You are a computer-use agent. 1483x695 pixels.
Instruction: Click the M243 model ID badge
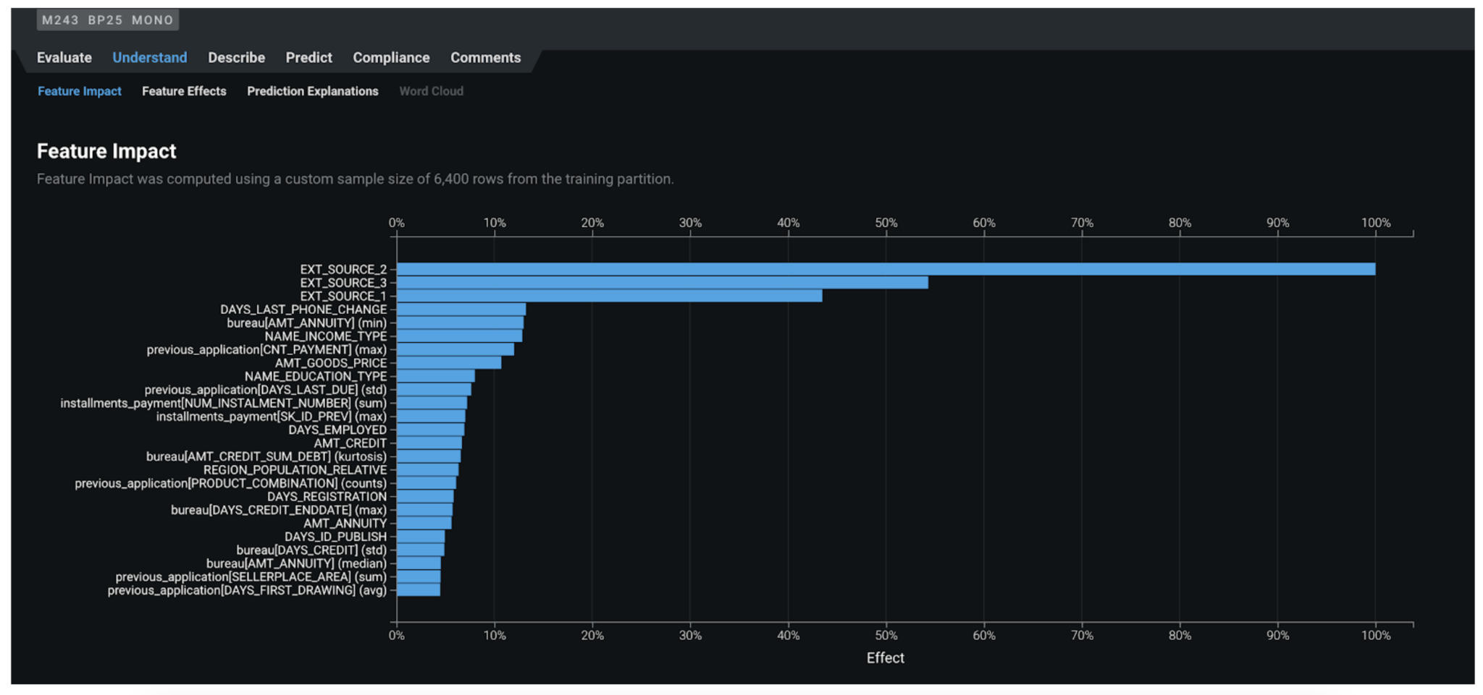coord(60,20)
